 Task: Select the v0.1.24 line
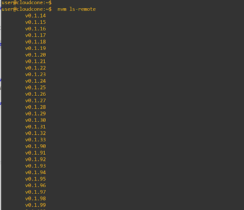tap(35, 81)
